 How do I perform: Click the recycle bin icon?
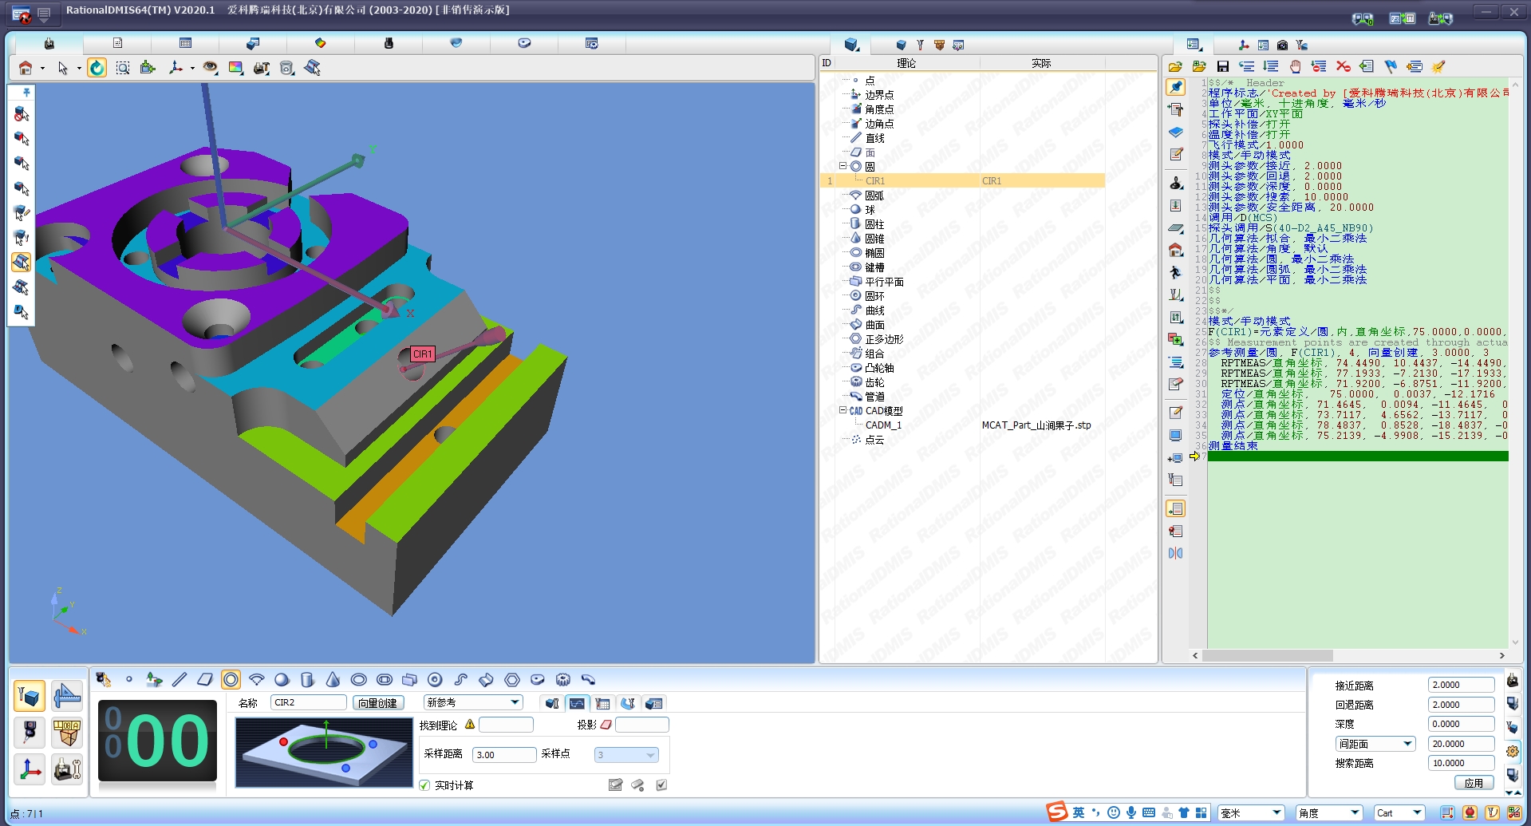pyautogui.click(x=287, y=69)
